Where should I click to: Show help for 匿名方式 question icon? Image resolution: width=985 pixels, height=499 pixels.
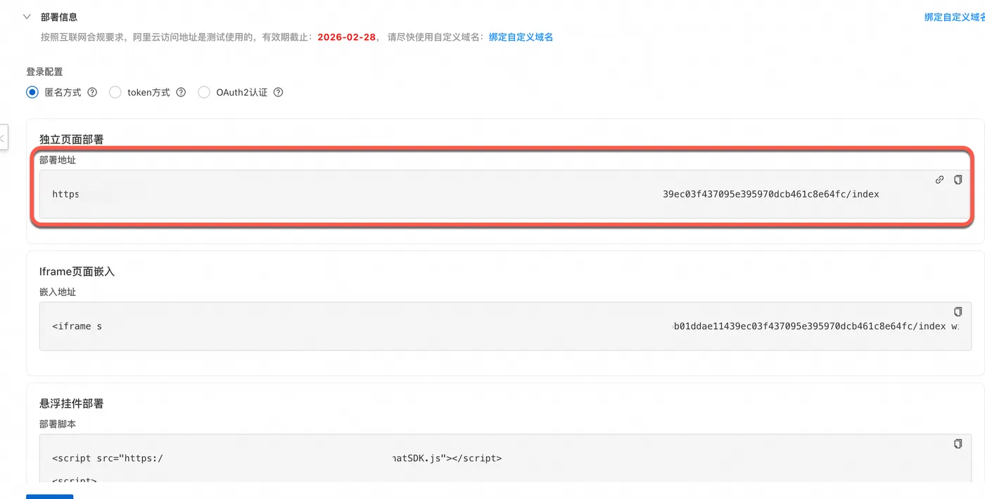click(92, 92)
